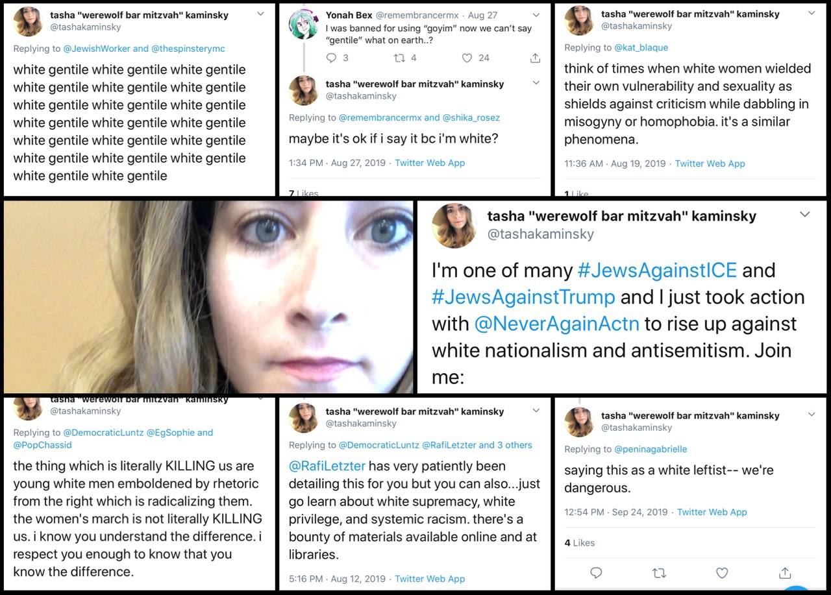
Task: Click the close-up face photo
Action: (208, 297)
